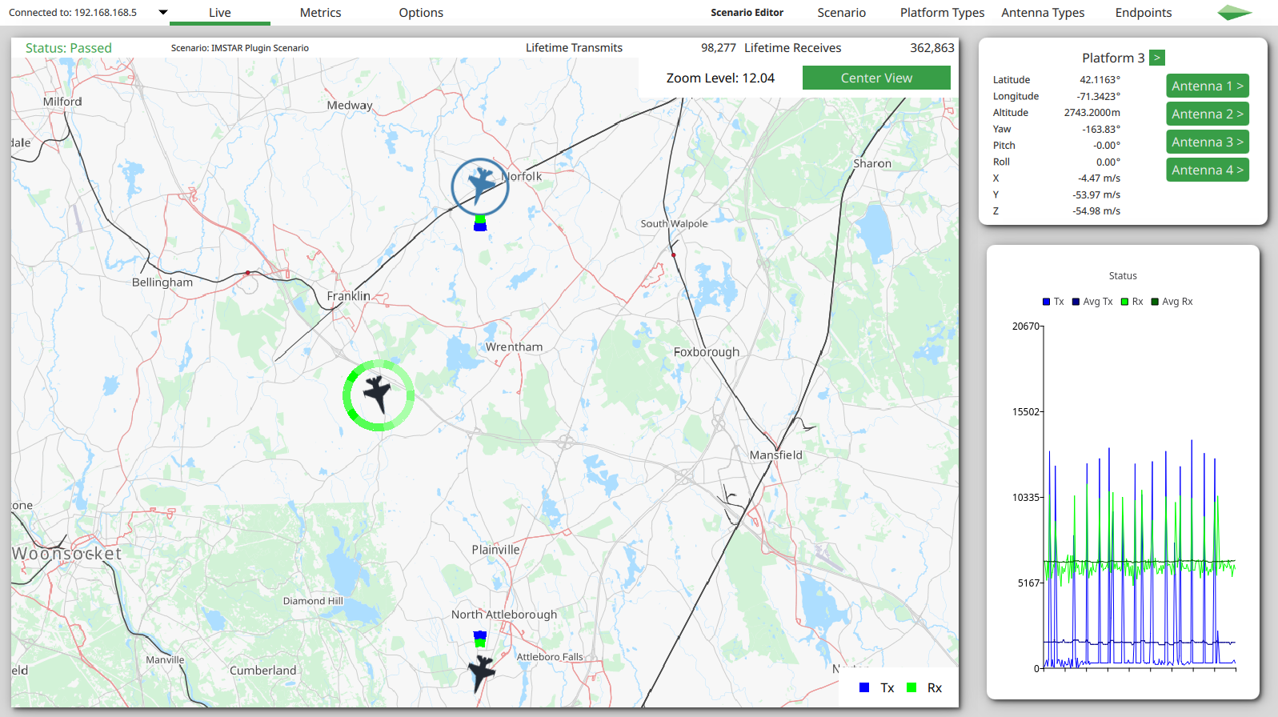Click Tx/Rx marker above bottom aircraft
The height and width of the screenshot is (717, 1278).
pos(480,639)
